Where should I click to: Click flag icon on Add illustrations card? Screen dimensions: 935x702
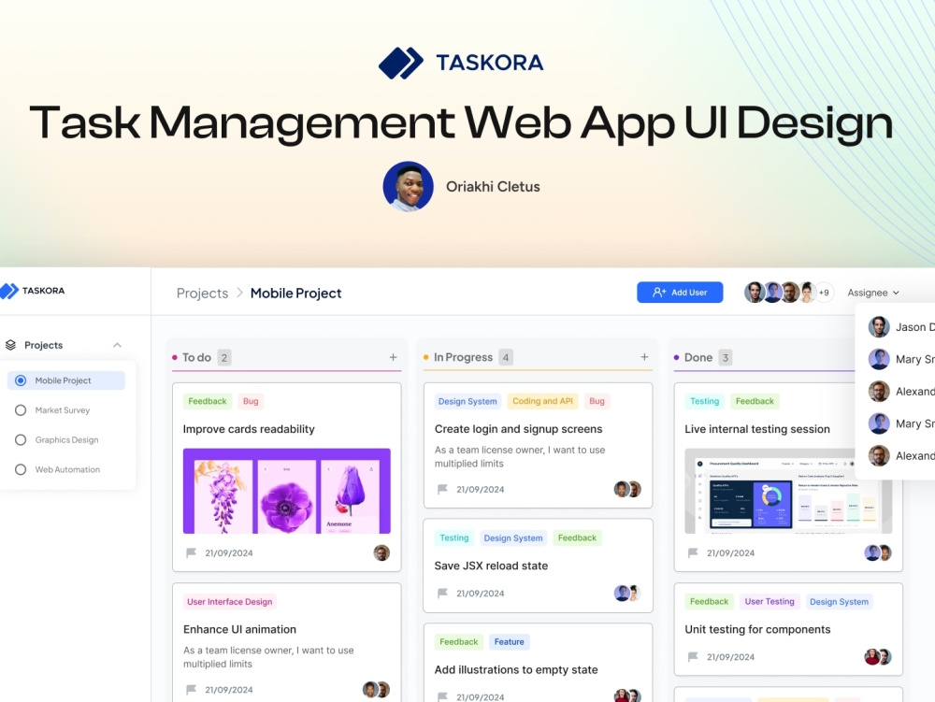(x=442, y=696)
